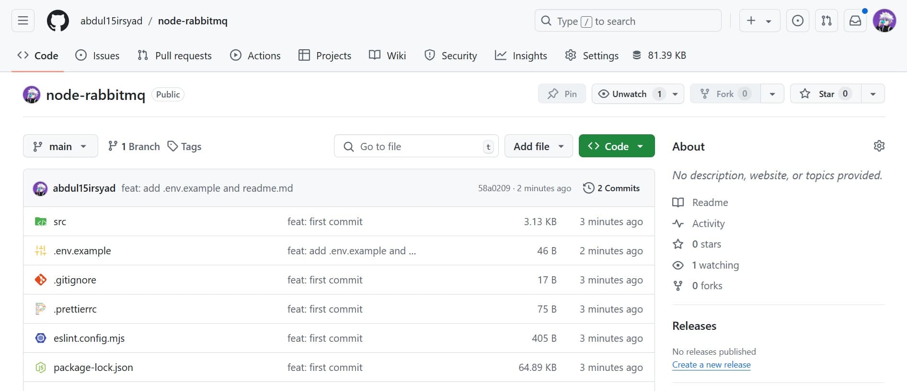The height and width of the screenshot is (391, 907).
Task: Switch to the Code tab
Action: point(37,55)
